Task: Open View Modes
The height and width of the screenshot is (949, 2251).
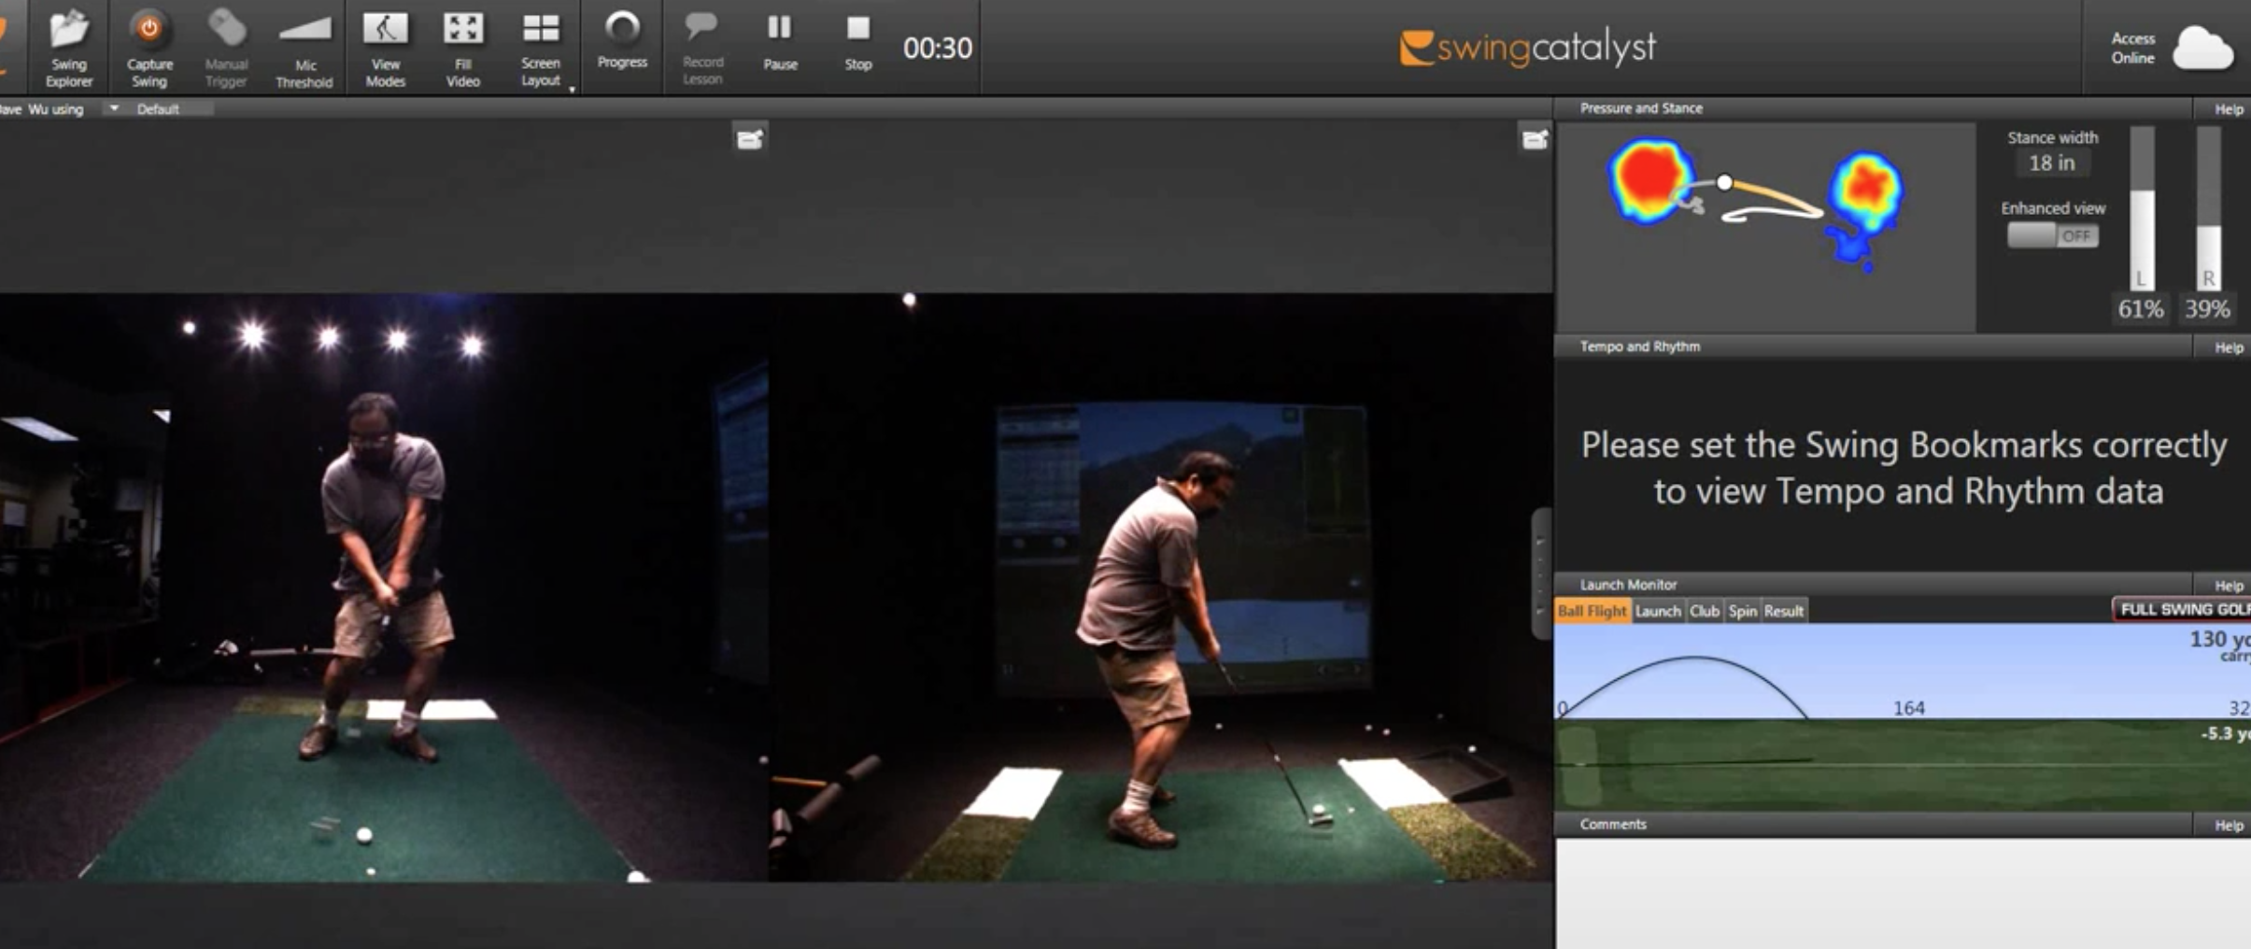Action: point(385,47)
